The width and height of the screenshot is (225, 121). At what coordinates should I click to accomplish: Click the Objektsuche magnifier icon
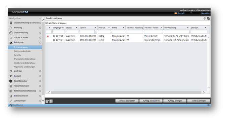pos(10,105)
